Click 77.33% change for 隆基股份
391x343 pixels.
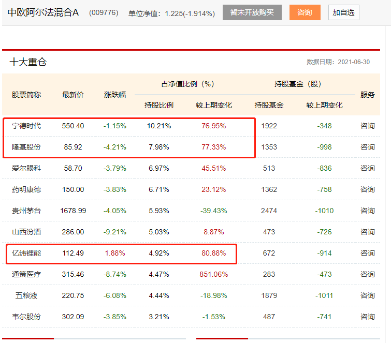214,147
